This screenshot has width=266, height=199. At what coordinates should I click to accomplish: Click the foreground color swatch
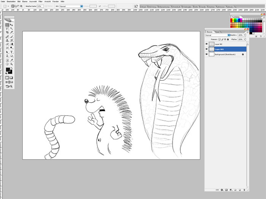click(8, 70)
